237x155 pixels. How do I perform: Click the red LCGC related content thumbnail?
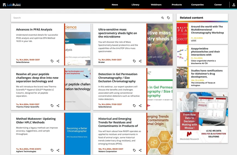tap(182, 34)
